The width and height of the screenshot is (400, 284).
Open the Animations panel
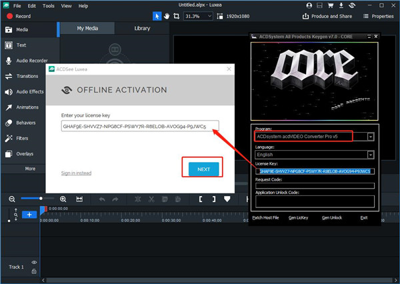[23, 107]
